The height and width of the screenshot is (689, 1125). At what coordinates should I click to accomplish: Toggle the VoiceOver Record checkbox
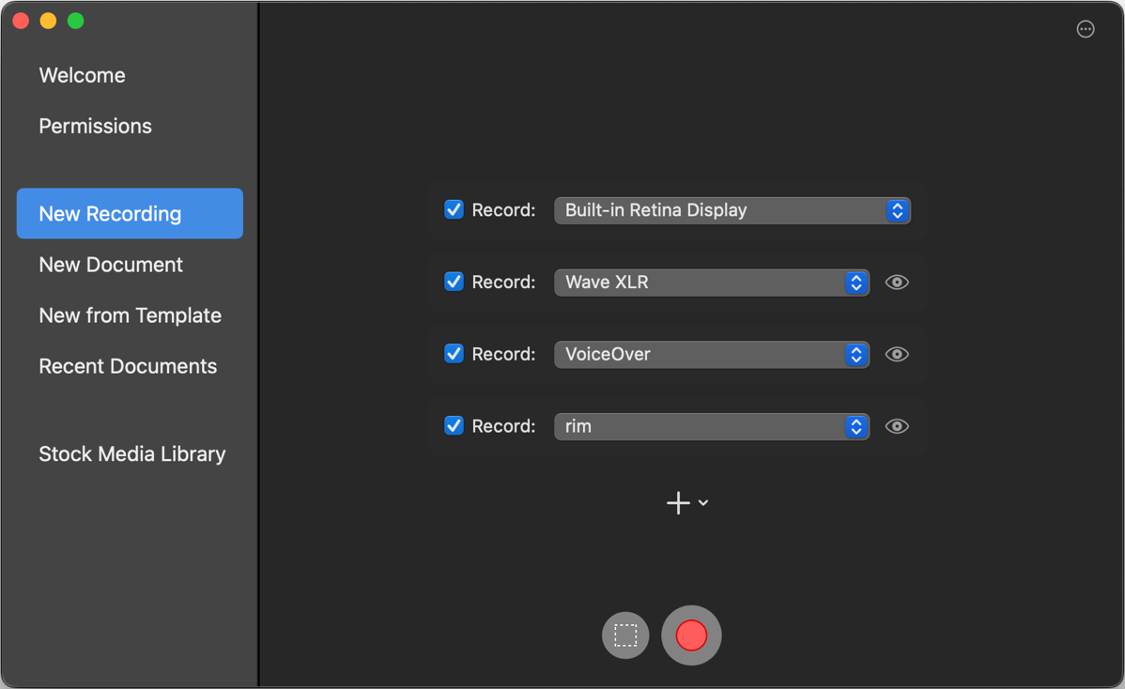point(454,354)
